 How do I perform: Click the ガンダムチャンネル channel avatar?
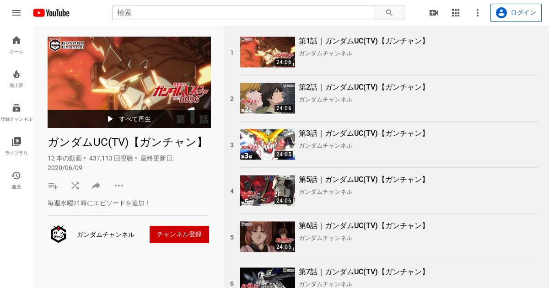tap(59, 235)
